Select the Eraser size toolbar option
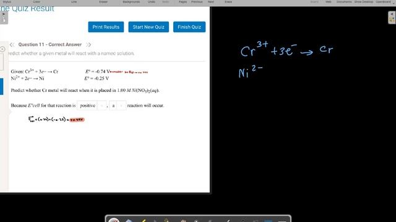This screenshot has height=222, width=396. coord(103,2)
